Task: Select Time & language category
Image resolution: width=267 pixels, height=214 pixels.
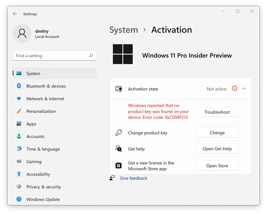Action: 55,149
